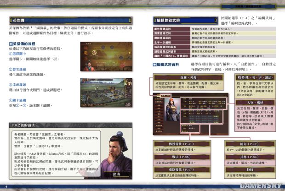Select the 變更登錄武將 table row
Viewport: 285px width, 191px height.
click(215, 33)
